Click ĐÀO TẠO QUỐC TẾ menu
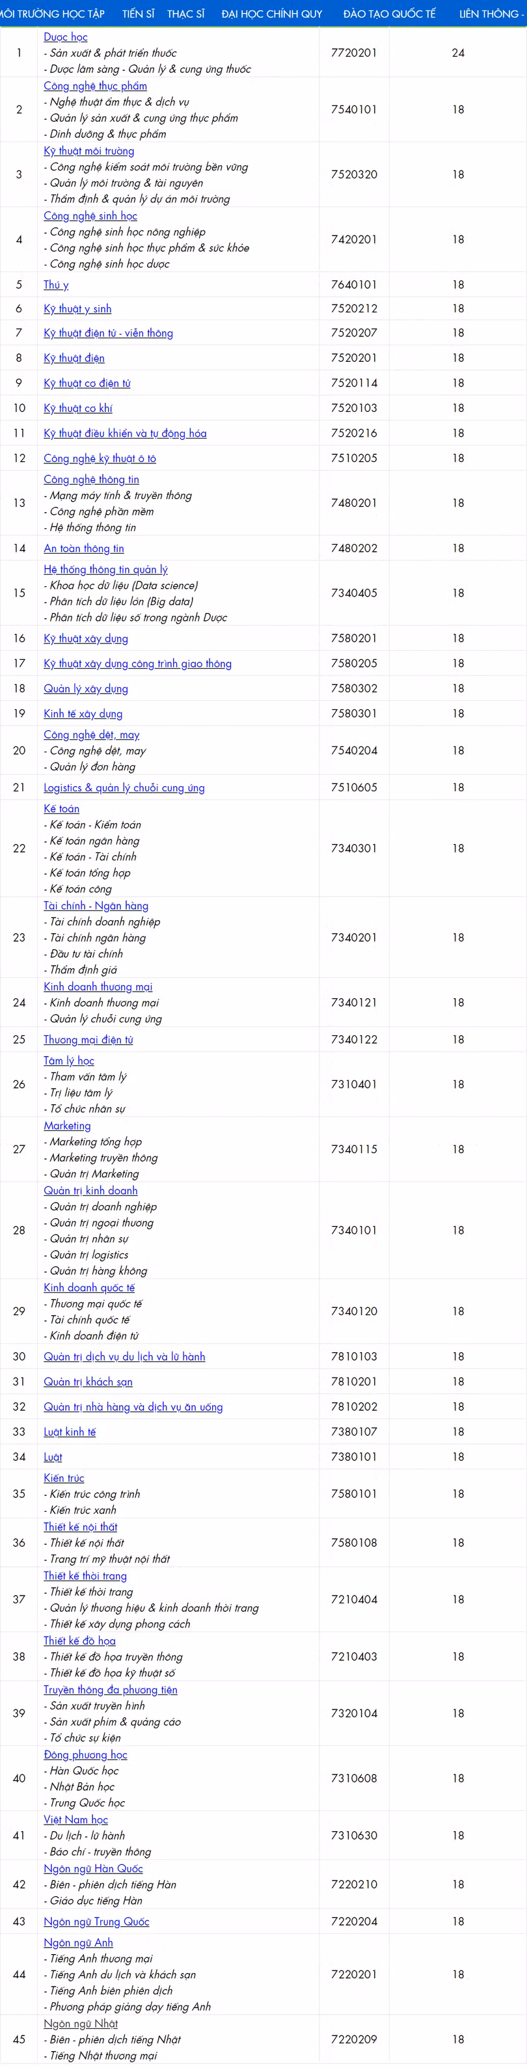 point(389,14)
